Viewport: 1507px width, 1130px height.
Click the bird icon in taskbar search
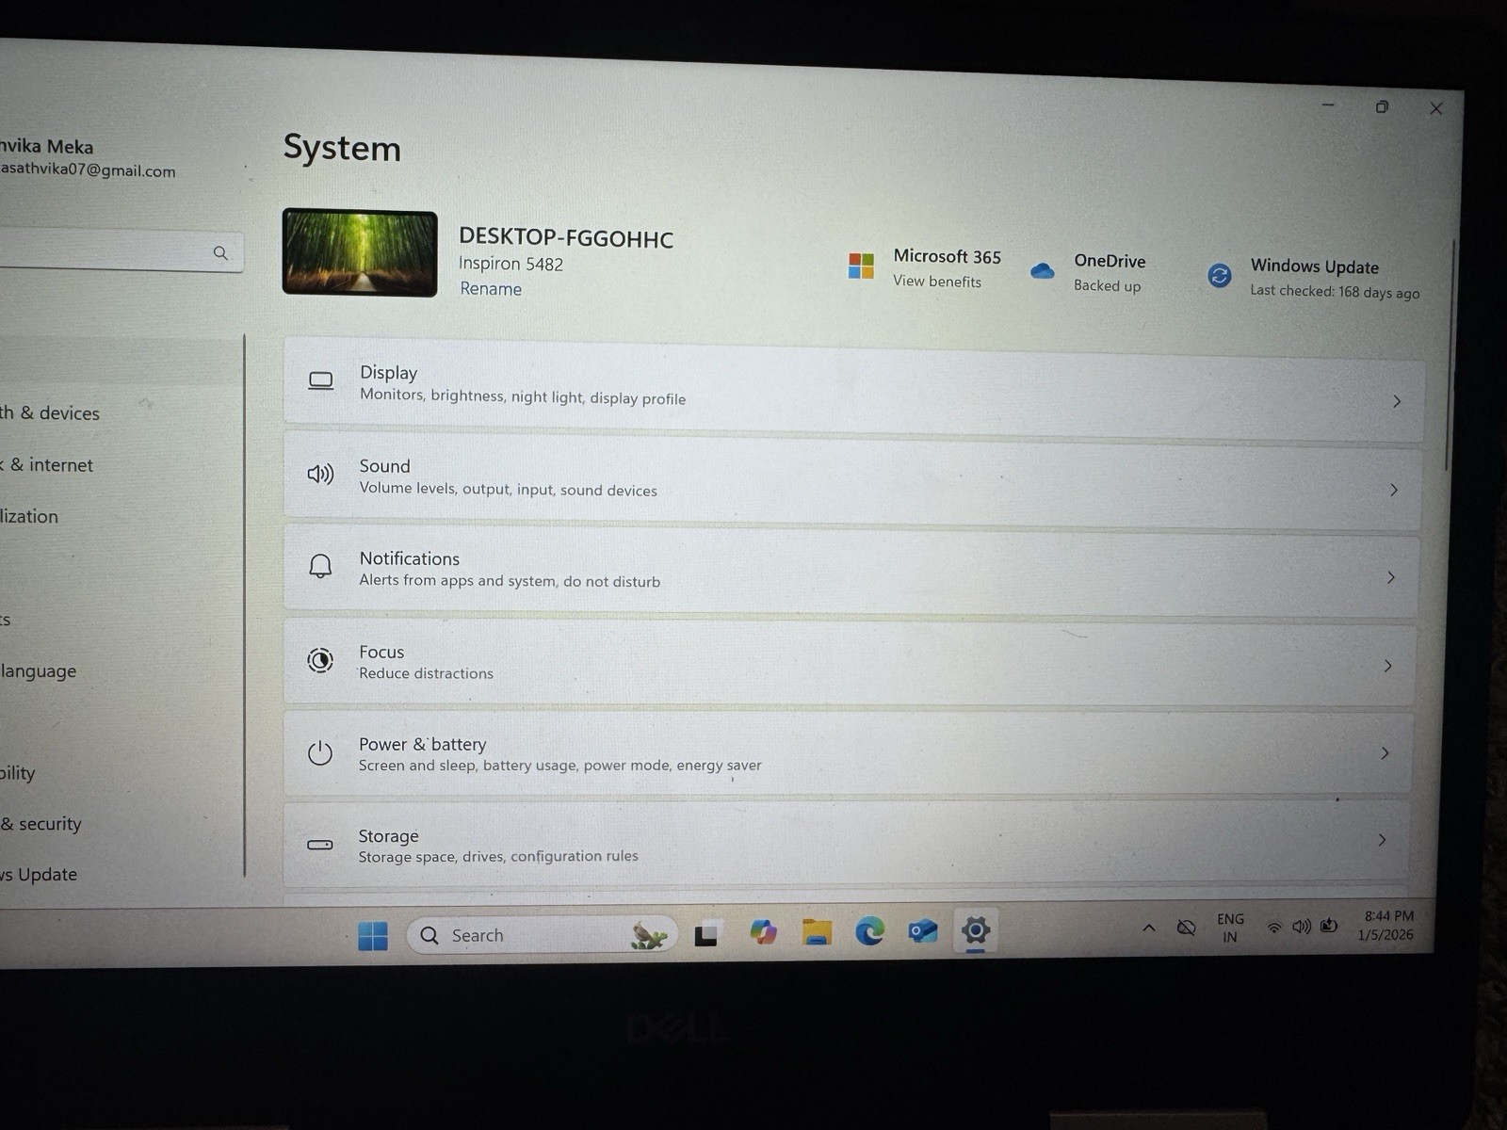click(x=649, y=934)
